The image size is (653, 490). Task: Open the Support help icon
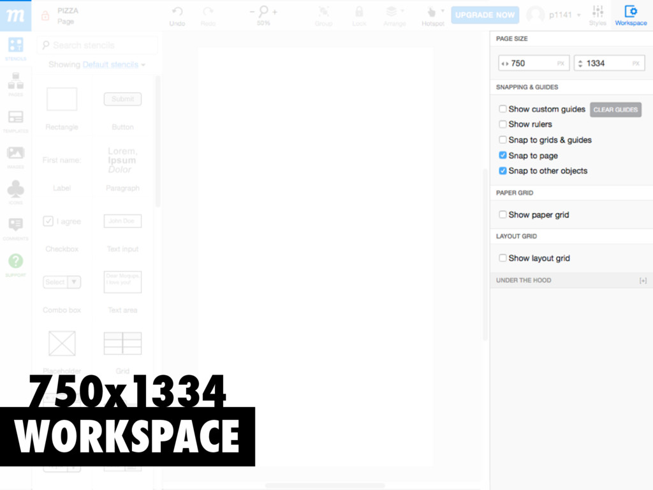pyautogui.click(x=15, y=265)
